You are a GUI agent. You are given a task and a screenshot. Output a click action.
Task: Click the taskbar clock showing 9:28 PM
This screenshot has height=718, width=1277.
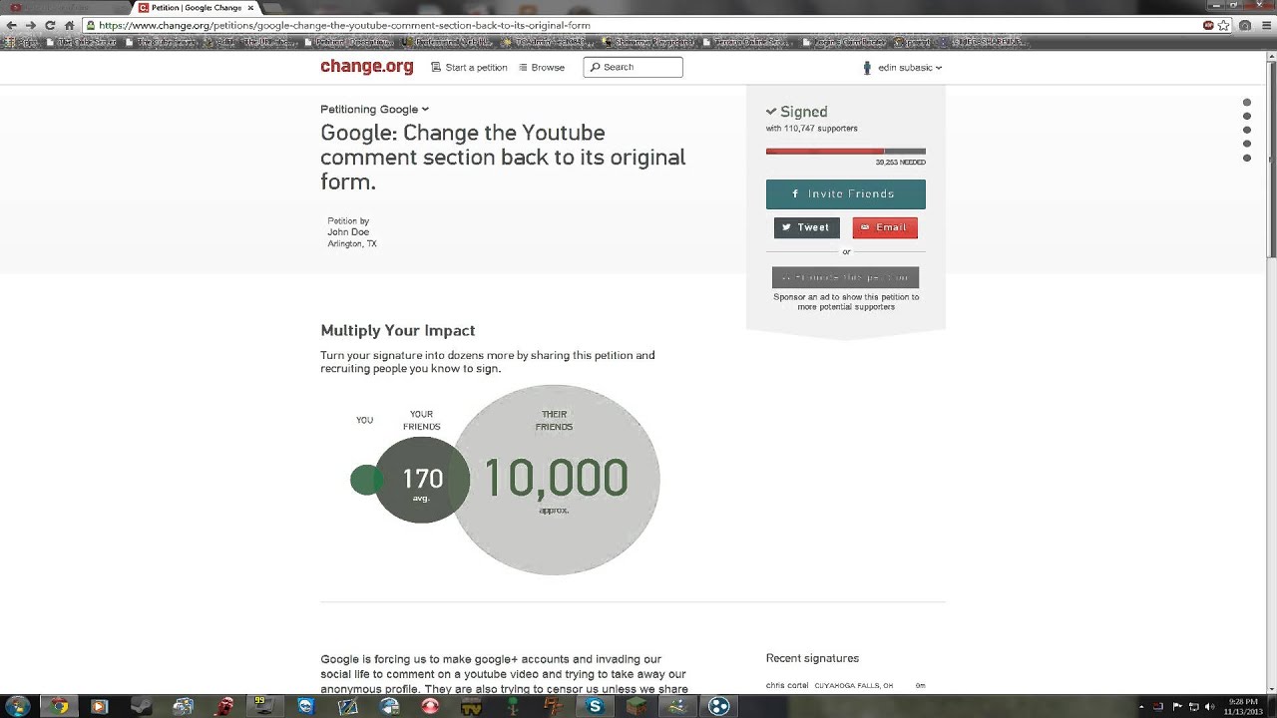1242,706
